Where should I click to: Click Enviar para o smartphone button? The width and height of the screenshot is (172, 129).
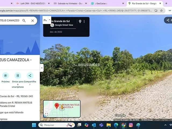[x=18, y=80]
